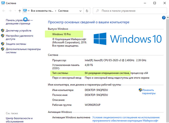Click 'Все элементы па...' breadcrumb

42,11
